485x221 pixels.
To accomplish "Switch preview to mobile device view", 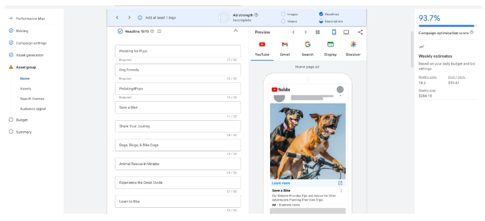I will click(334, 32).
